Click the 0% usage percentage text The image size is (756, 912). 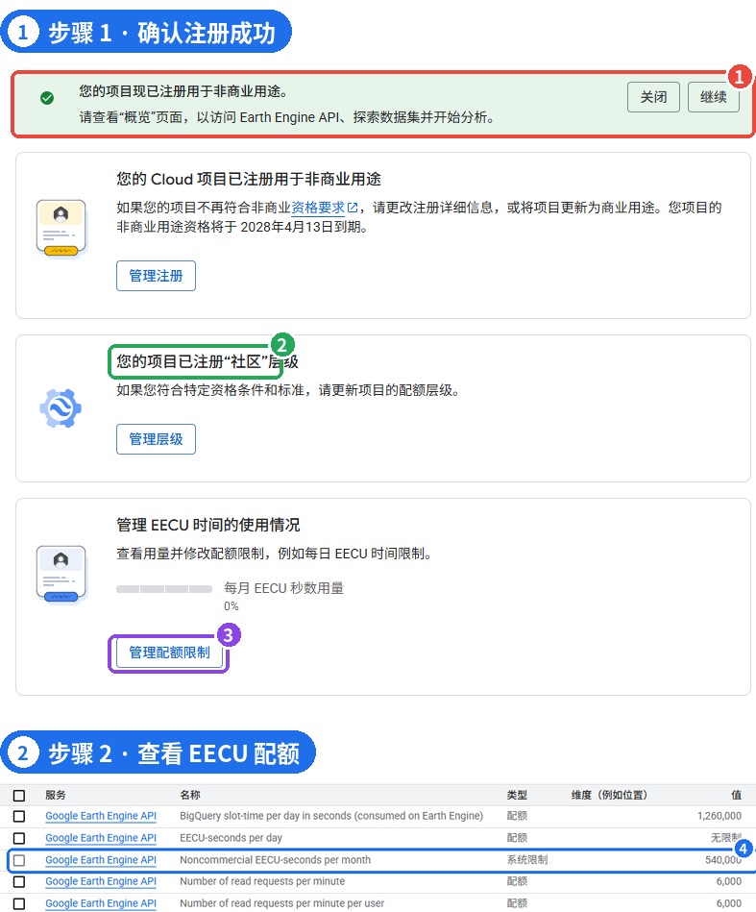(x=231, y=606)
